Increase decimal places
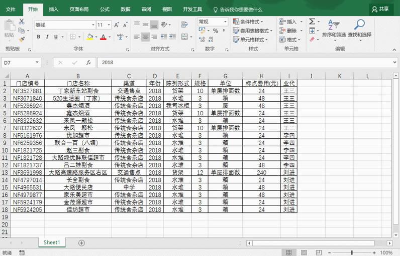 [x=202, y=40]
